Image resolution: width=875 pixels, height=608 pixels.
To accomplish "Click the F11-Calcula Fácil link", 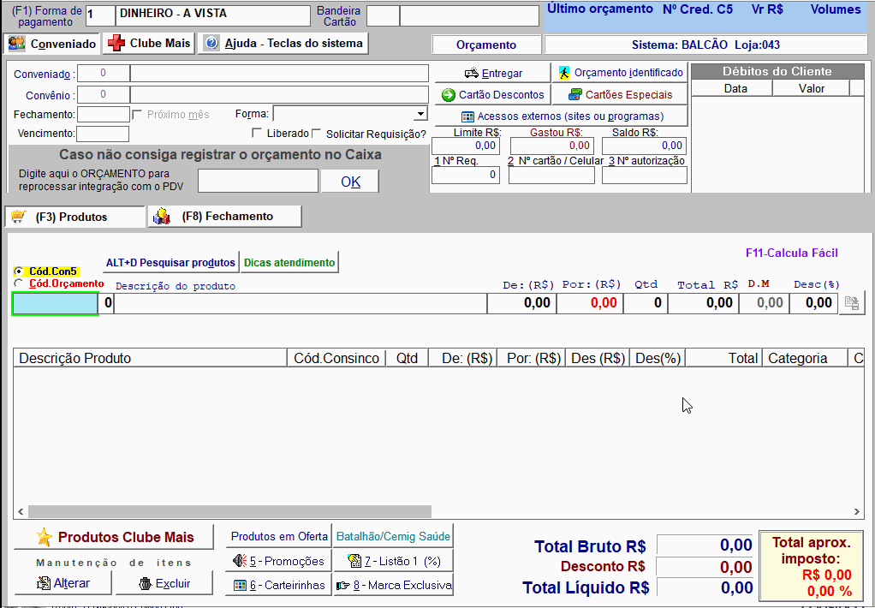I will point(791,253).
